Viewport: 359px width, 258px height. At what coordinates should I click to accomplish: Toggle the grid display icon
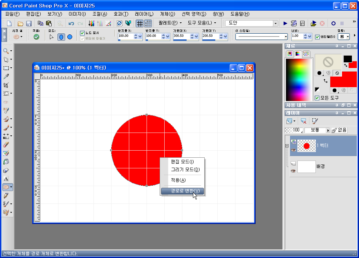[139, 23]
